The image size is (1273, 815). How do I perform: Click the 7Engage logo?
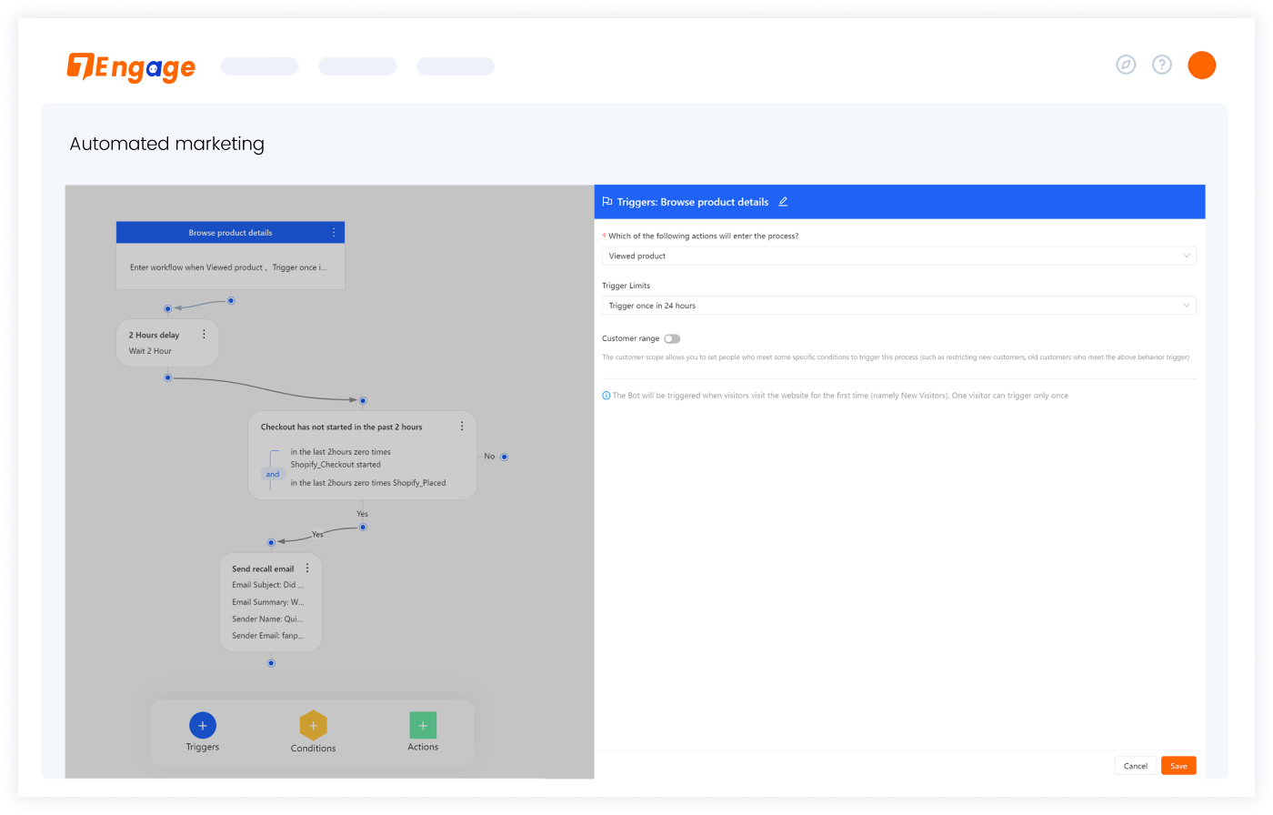click(x=131, y=66)
